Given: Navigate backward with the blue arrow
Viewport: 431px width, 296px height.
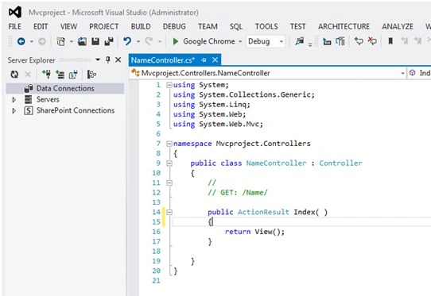Looking at the screenshot, I should pyautogui.click(x=21, y=41).
